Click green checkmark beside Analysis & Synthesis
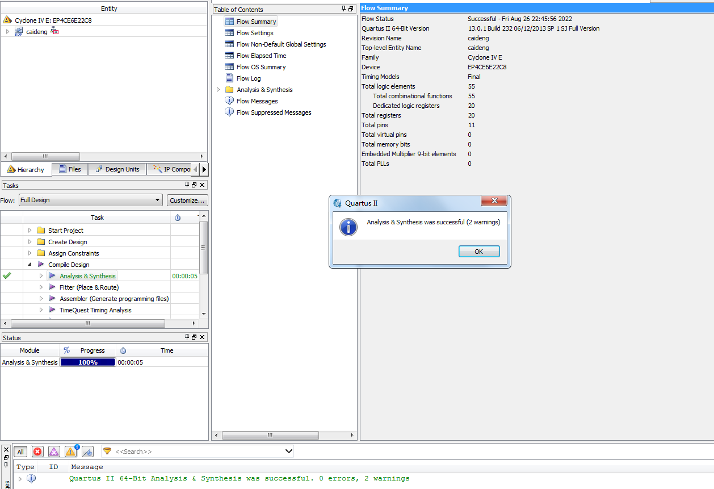The image size is (714, 489). pos(7,275)
